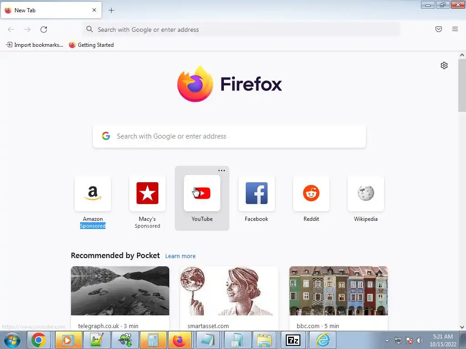The width and height of the screenshot is (466, 349).
Task: Open the Amazon shortcut tile
Action: [x=93, y=194]
